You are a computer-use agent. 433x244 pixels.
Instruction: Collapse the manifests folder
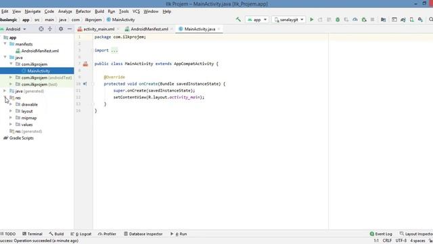point(5,43)
